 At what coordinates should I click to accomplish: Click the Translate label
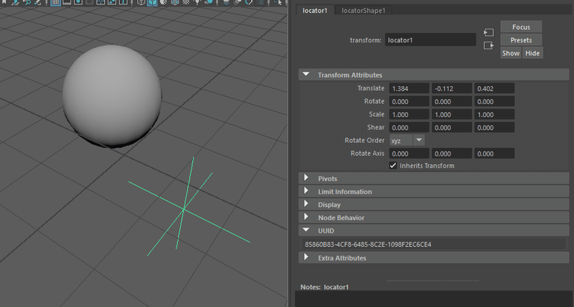[370, 88]
